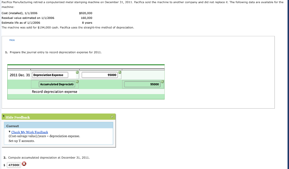The width and height of the screenshot is (289, 169).
Task: Click the '2011 Dec. 31' date cell
Action: pos(20,75)
